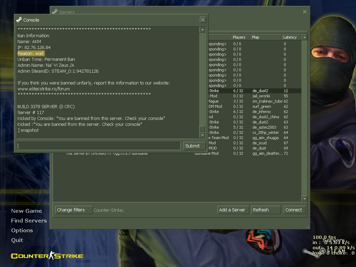Select the surf_green server row
Viewport: 356px width, 267px height.
click(x=255, y=106)
